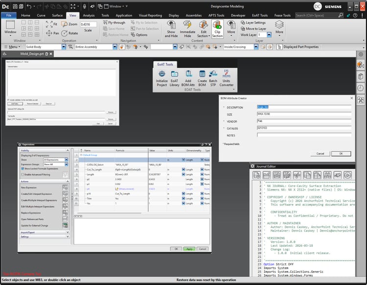The image size is (367, 285).
Task: Click Apply in the Expressions dialog
Action: [189, 249]
